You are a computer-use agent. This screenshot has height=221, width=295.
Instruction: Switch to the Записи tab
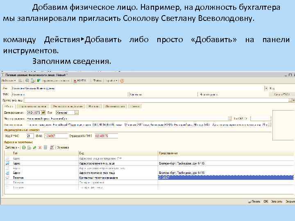point(135,106)
